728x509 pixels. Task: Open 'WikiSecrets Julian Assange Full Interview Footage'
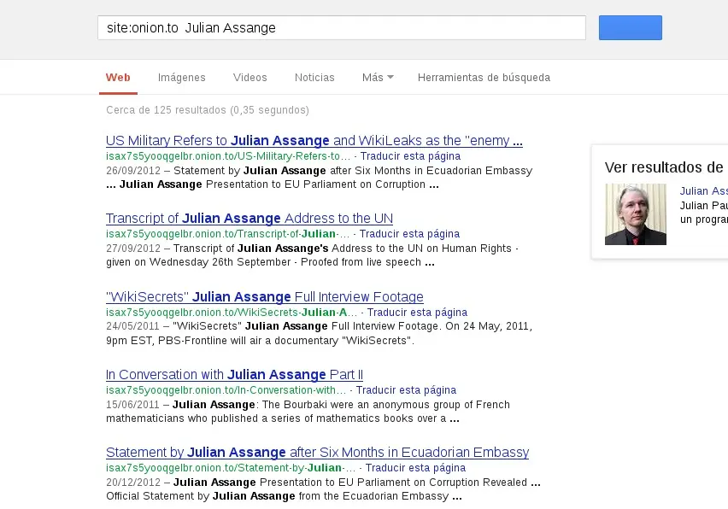click(265, 297)
